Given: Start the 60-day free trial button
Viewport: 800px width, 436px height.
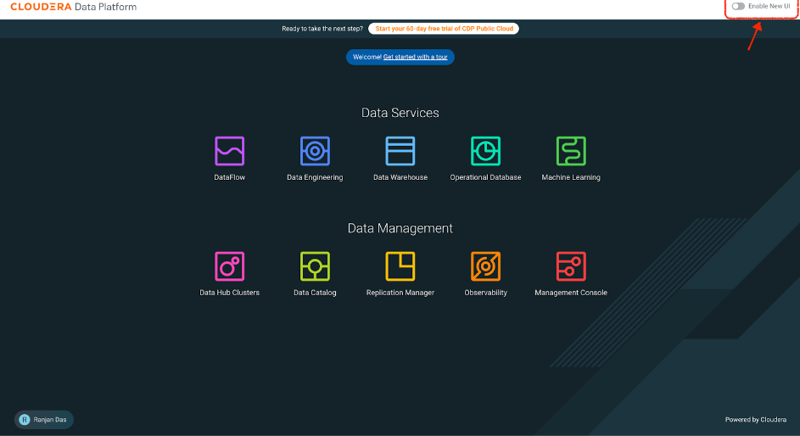Looking at the screenshot, I should pos(444,29).
